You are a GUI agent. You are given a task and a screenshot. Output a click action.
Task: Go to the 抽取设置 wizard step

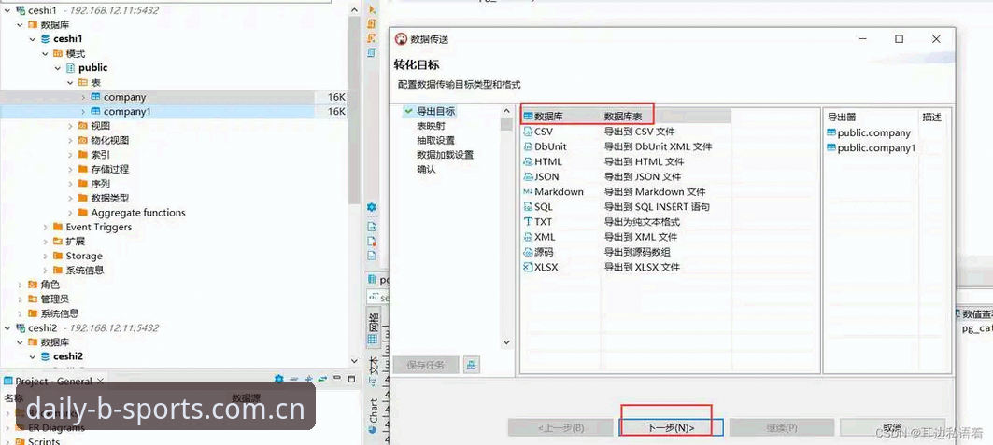(435, 140)
